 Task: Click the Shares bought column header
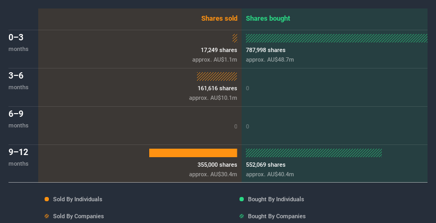pos(268,19)
